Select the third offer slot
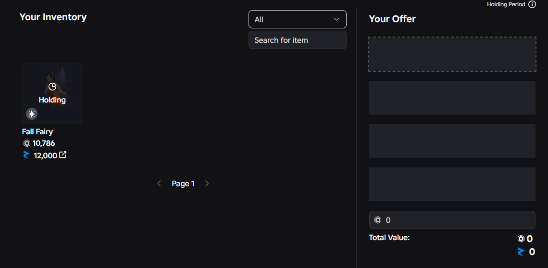Viewport: 548px width, 268px height. [x=452, y=141]
